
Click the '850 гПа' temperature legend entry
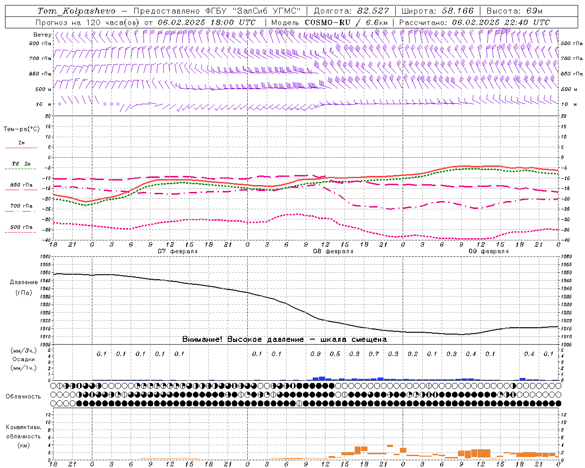click(x=21, y=185)
